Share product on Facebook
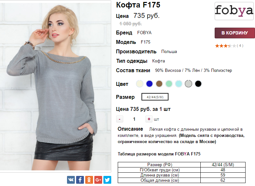The height and width of the screenshot is (186, 255). click(80, 179)
